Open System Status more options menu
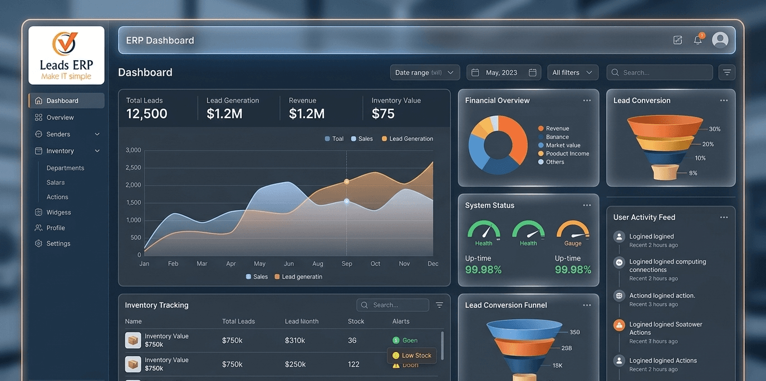This screenshot has width=766, height=381. (587, 205)
